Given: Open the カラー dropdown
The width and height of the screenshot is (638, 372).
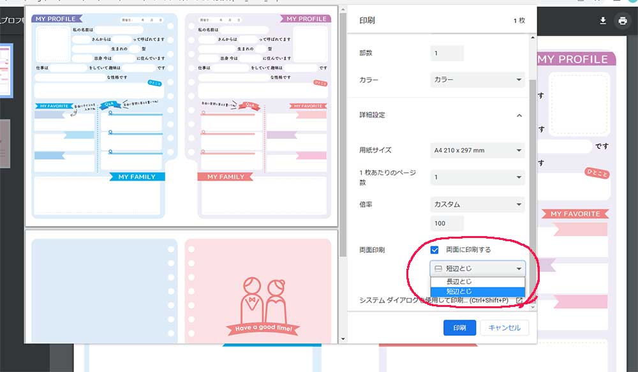Looking at the screenshot, I should click(477, 80).
